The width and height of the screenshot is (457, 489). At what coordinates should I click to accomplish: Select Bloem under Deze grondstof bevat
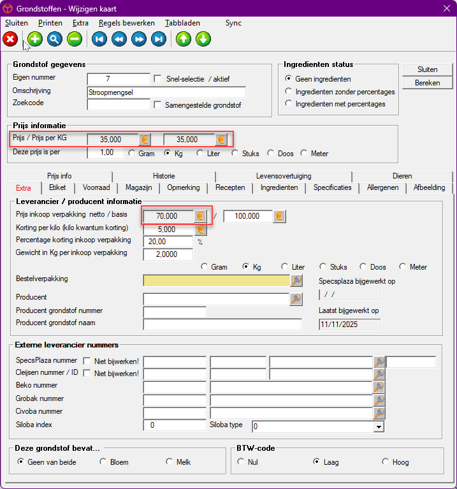(103, 462)
